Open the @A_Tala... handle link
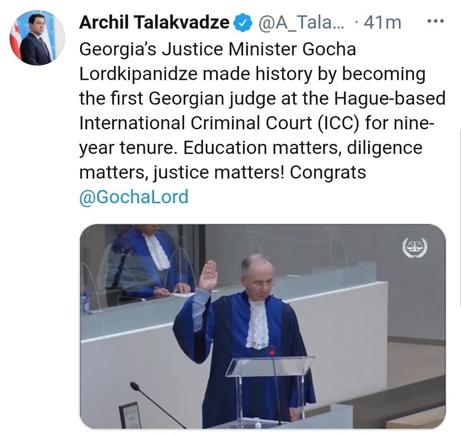 301,23
